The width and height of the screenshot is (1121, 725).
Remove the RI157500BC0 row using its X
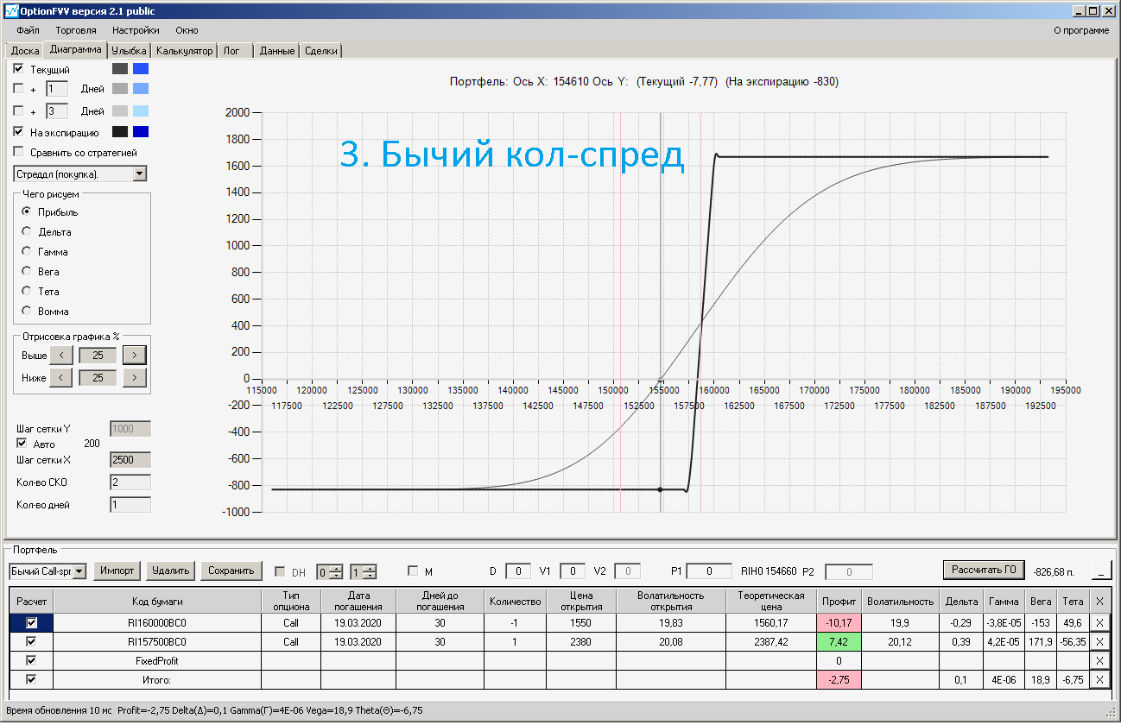coord(1099,641)
